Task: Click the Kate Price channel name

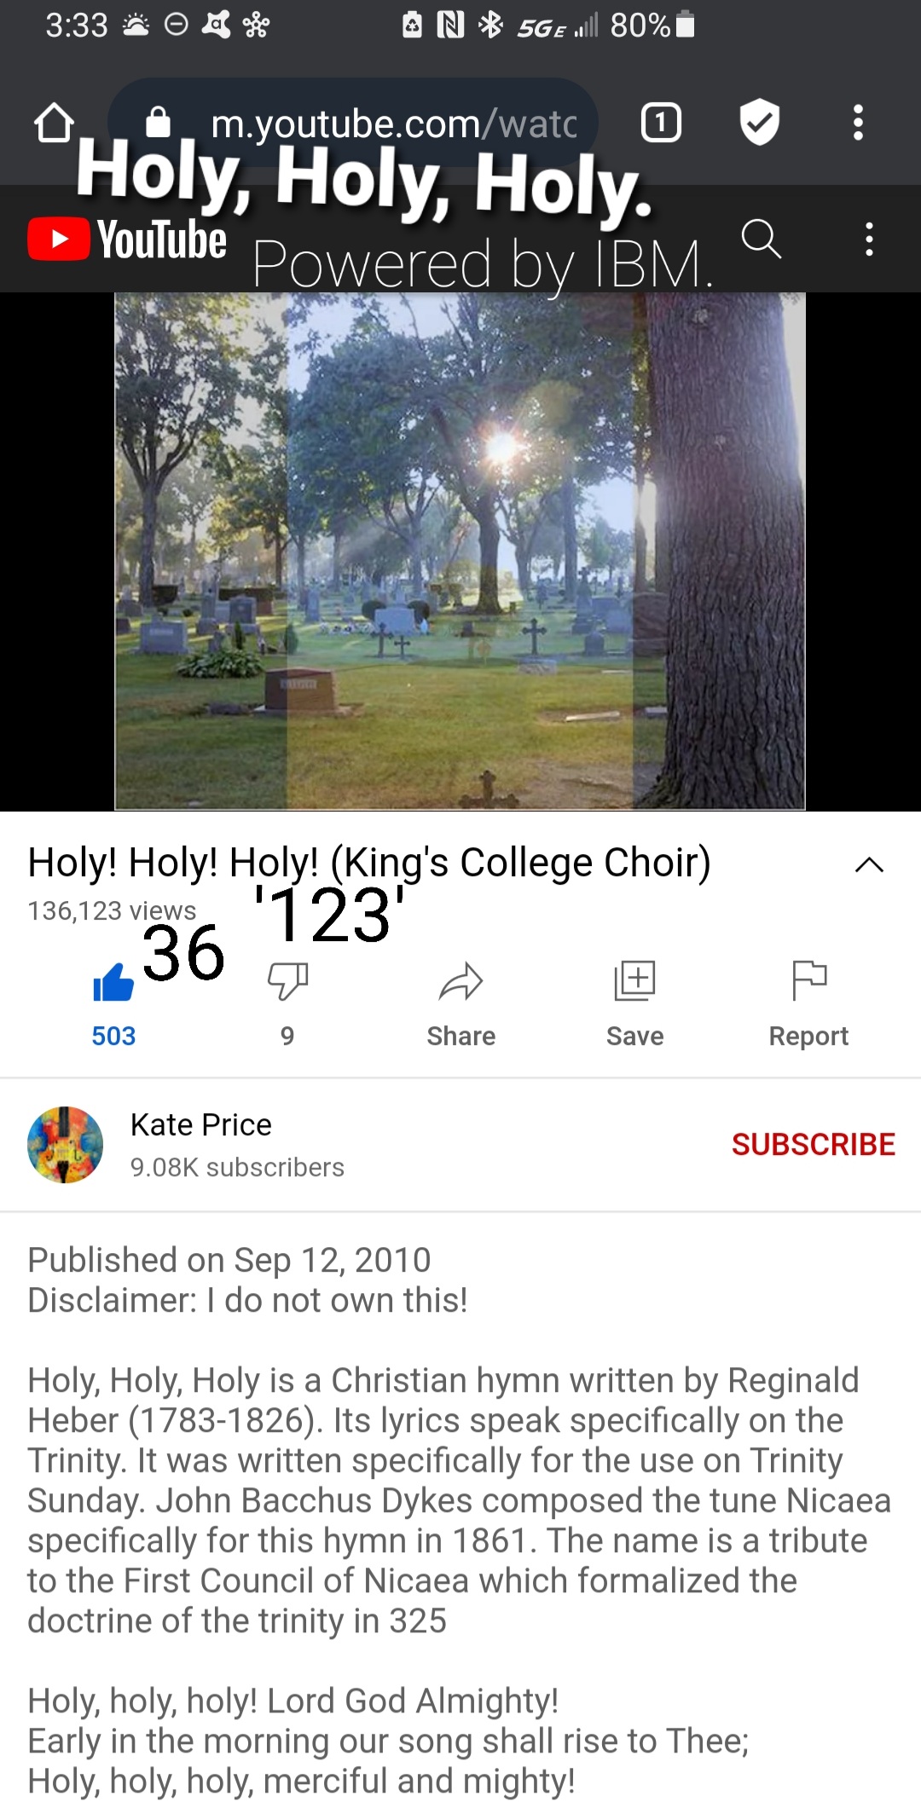Action: [x=201, y=1124]
